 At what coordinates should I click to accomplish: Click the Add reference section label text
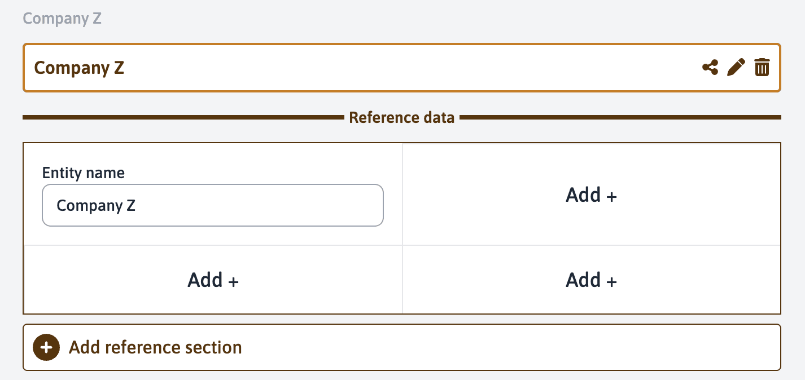point(155,347)
